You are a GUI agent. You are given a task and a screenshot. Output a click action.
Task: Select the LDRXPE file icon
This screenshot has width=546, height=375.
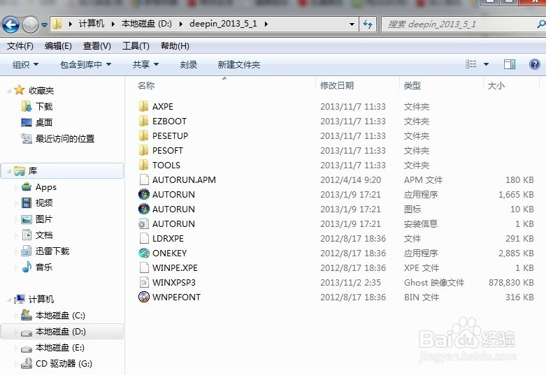144,238
